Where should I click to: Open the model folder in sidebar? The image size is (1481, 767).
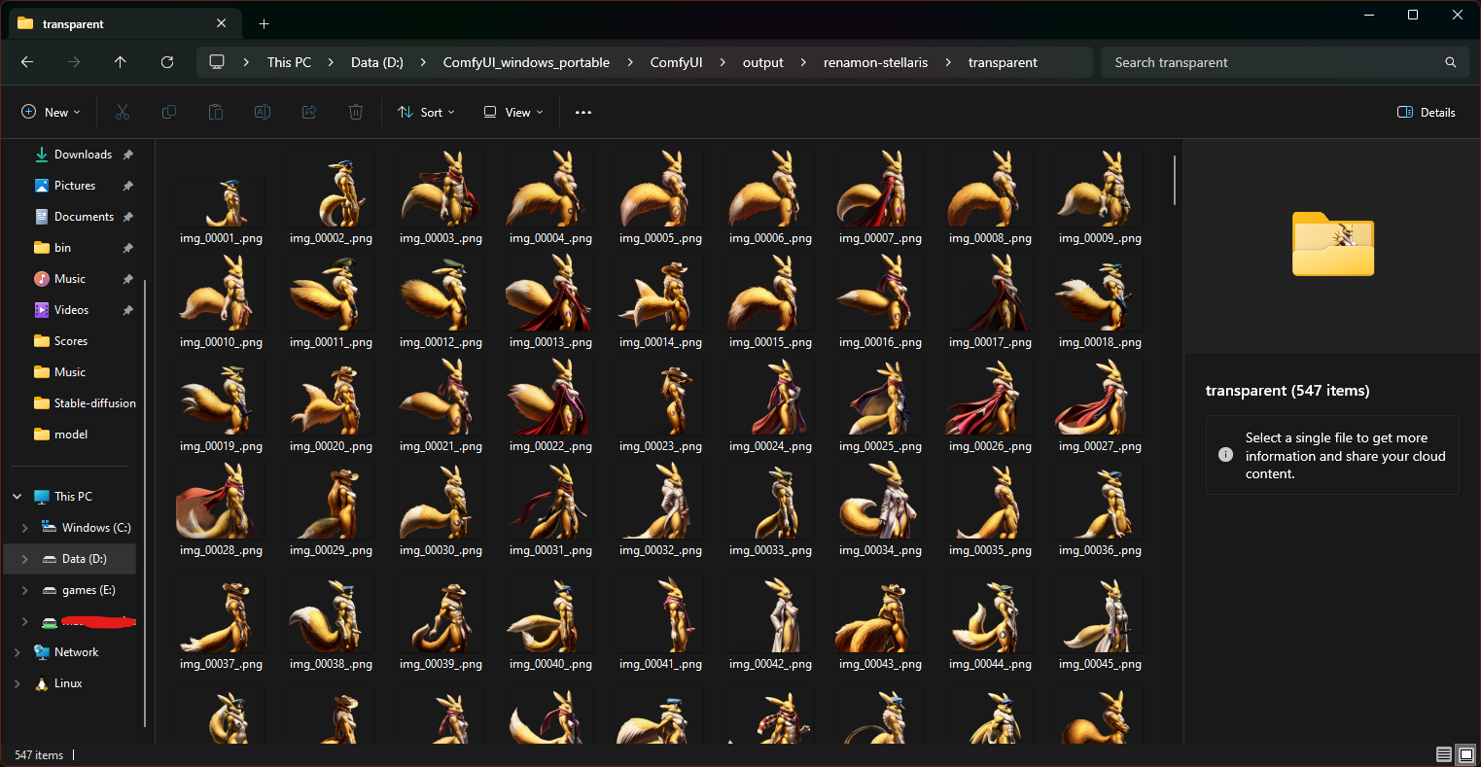71,435
